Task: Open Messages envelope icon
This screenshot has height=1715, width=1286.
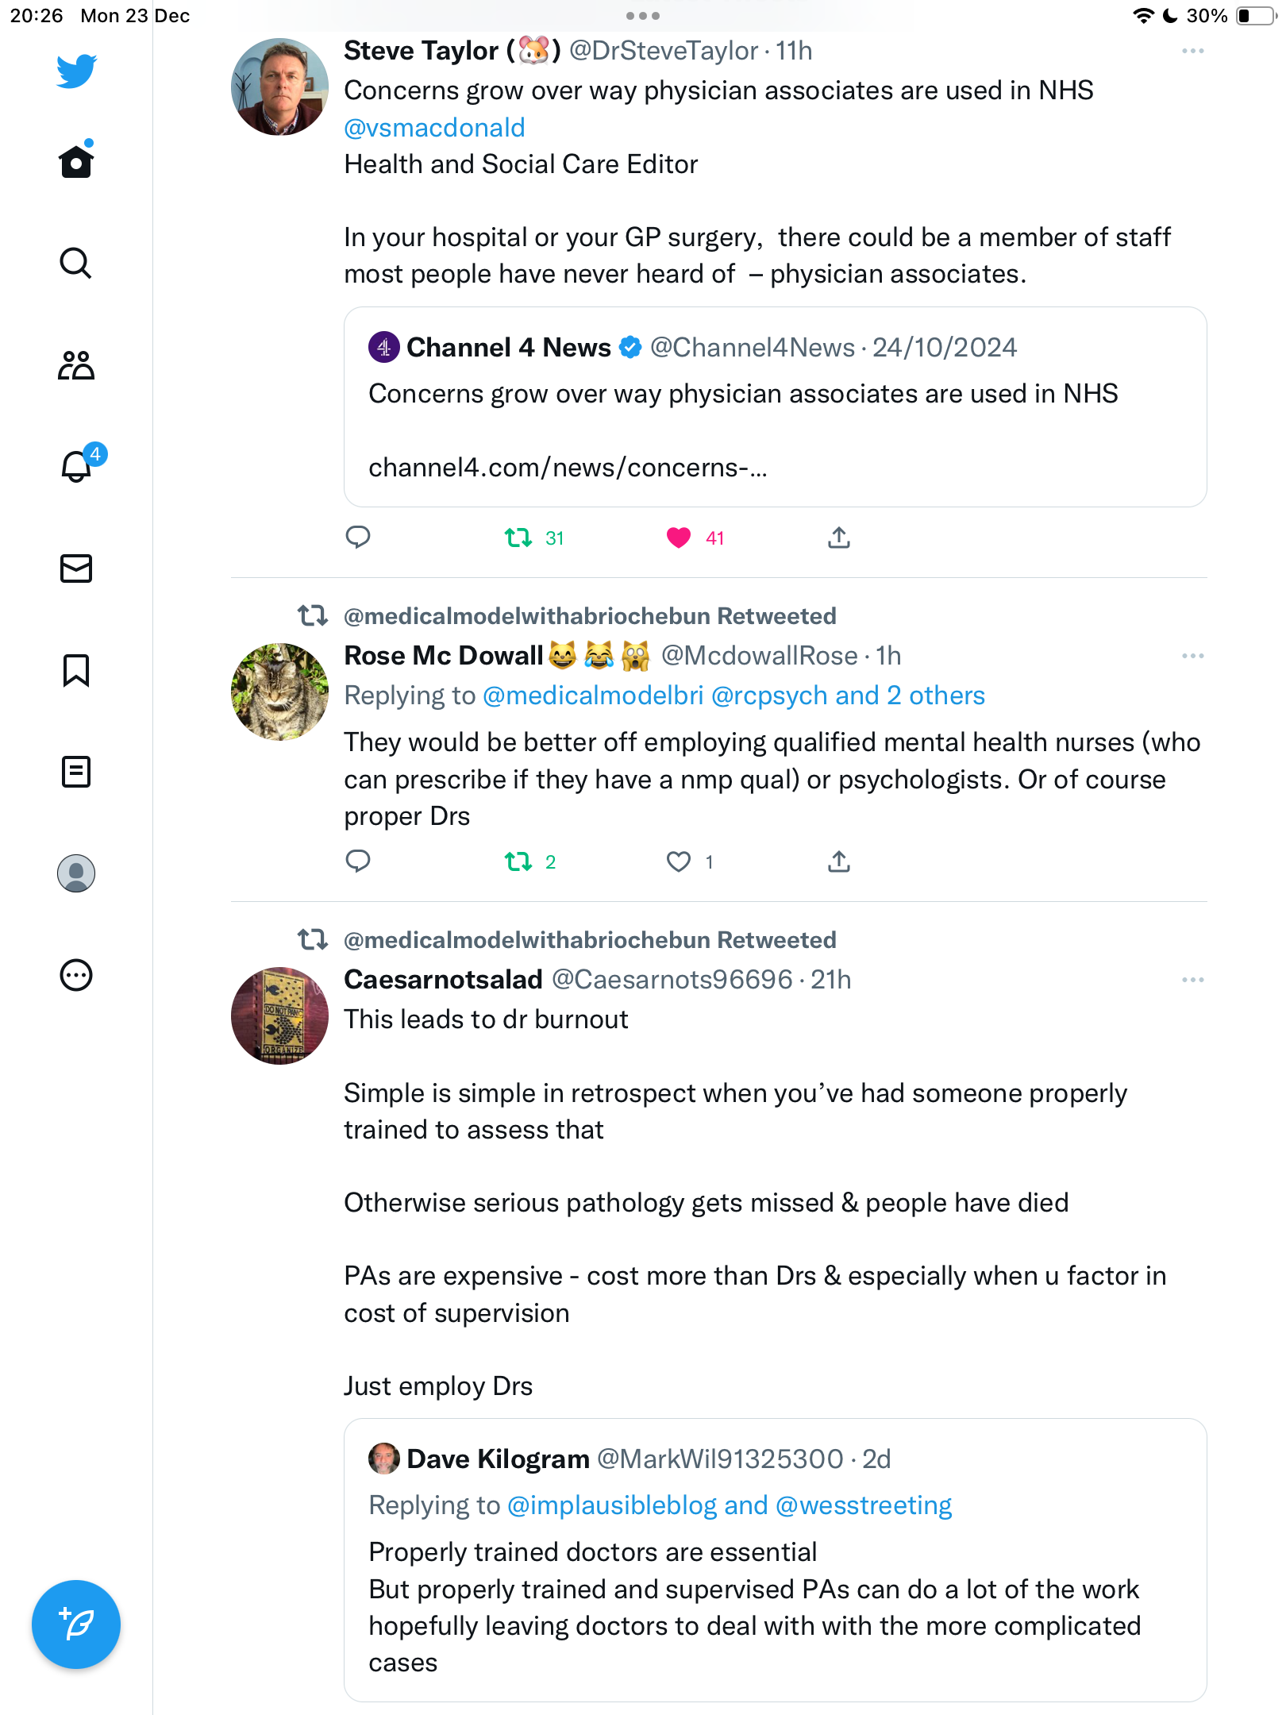Action: pyautogui.click(x=76, y=568)
